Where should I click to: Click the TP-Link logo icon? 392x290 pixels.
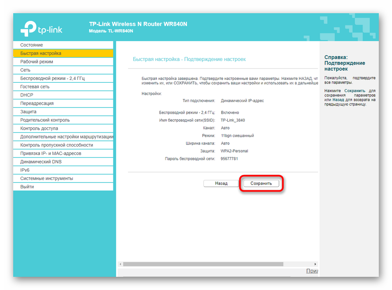pyautogui.click(x=29, y=28)
